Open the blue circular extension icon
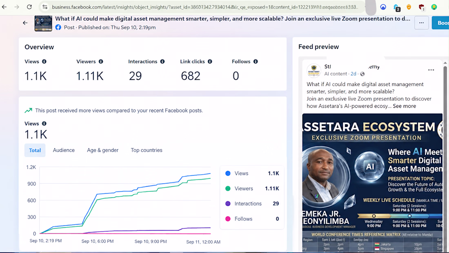449x253 pixels. 383,7
